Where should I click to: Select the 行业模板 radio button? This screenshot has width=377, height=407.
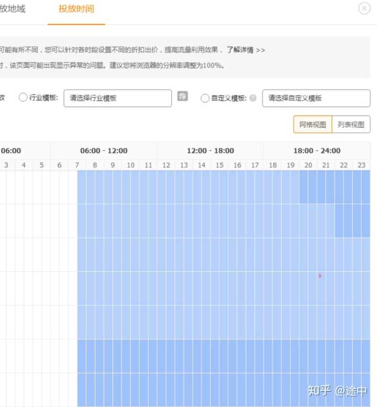pos(23,98)
